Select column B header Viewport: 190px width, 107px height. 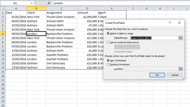point(36,8)
